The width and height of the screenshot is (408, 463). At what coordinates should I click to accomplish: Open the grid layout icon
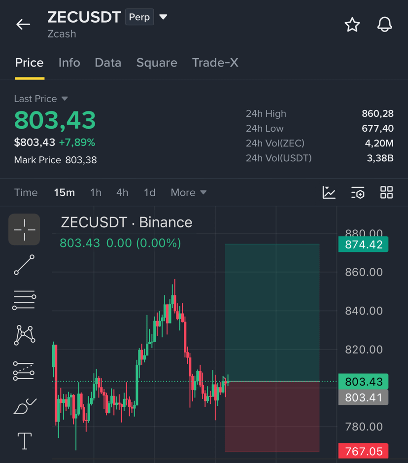[x=386, y=192]
